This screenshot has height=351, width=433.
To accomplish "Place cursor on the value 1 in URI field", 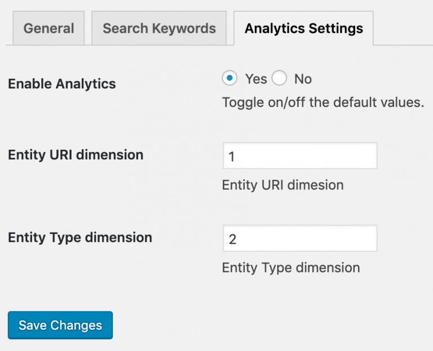I will tap(232, 157).
